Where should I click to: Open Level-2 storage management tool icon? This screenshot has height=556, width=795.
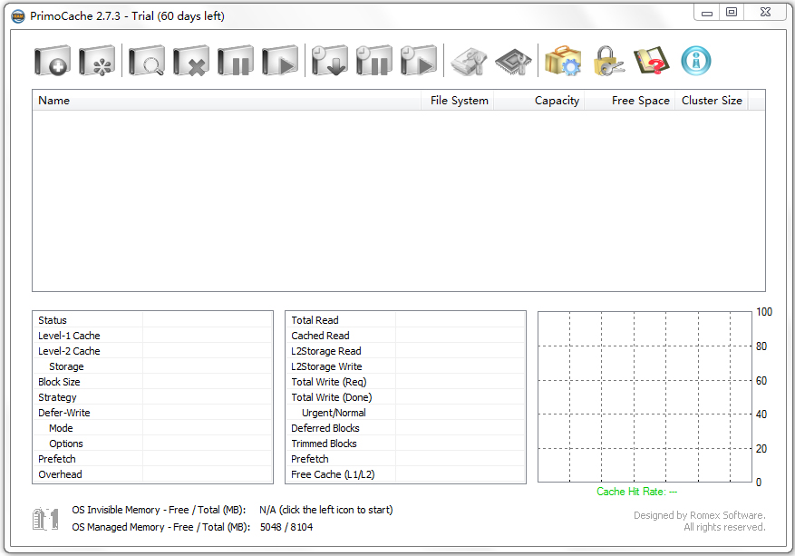tap(470, 62)
